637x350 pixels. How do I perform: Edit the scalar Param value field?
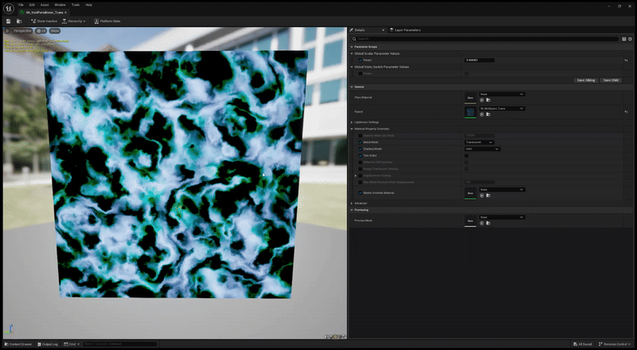[x=479, y=60]
